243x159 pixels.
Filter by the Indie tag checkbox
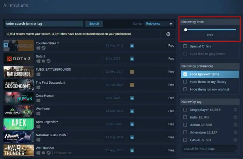point(185,117)
